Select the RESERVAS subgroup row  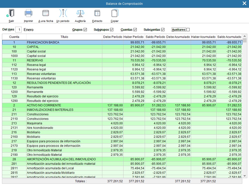pyautogui.click(x=64, y=60)
